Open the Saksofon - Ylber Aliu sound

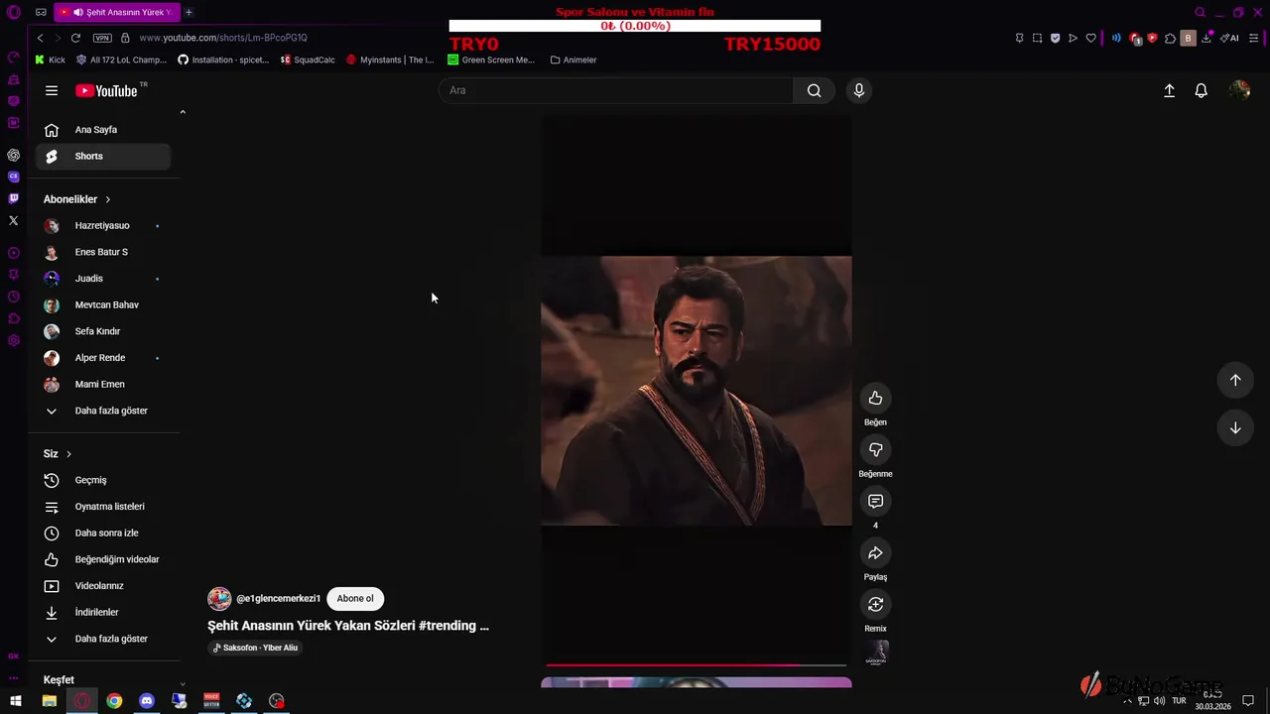pos(254,648)
